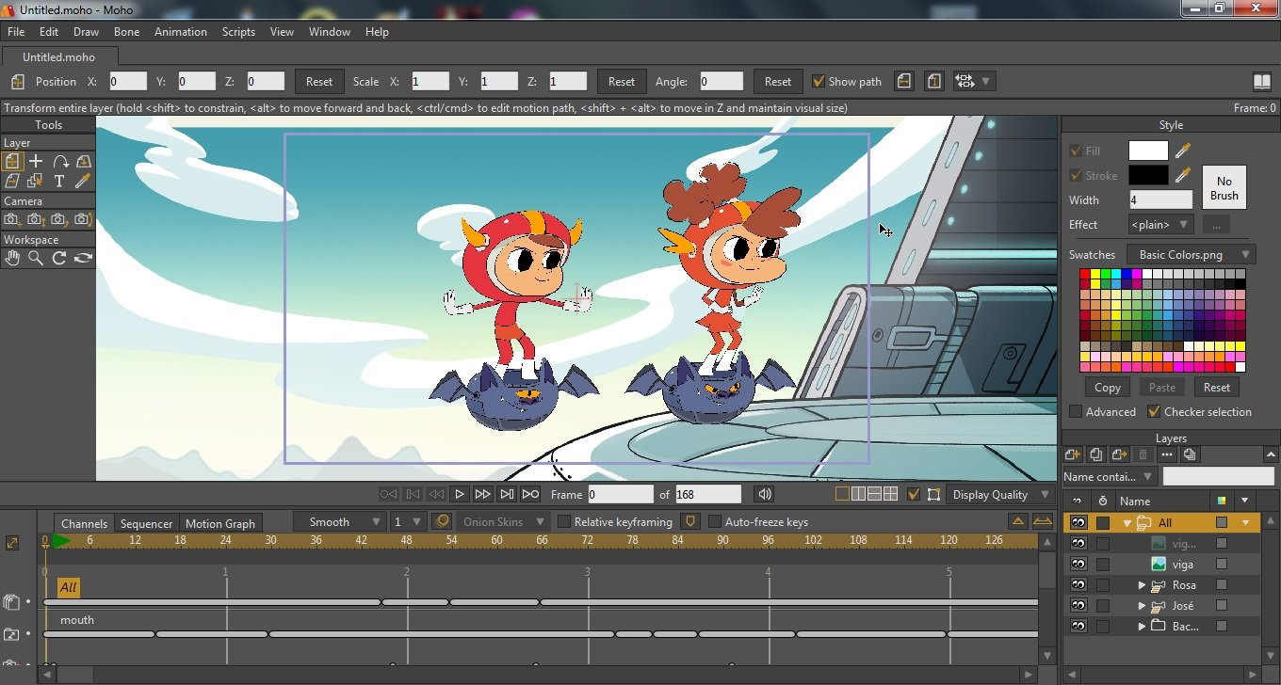Select the Text tool in Layer tools
The width and height of the screenshot is (1281, 685).
click(59, 181)
